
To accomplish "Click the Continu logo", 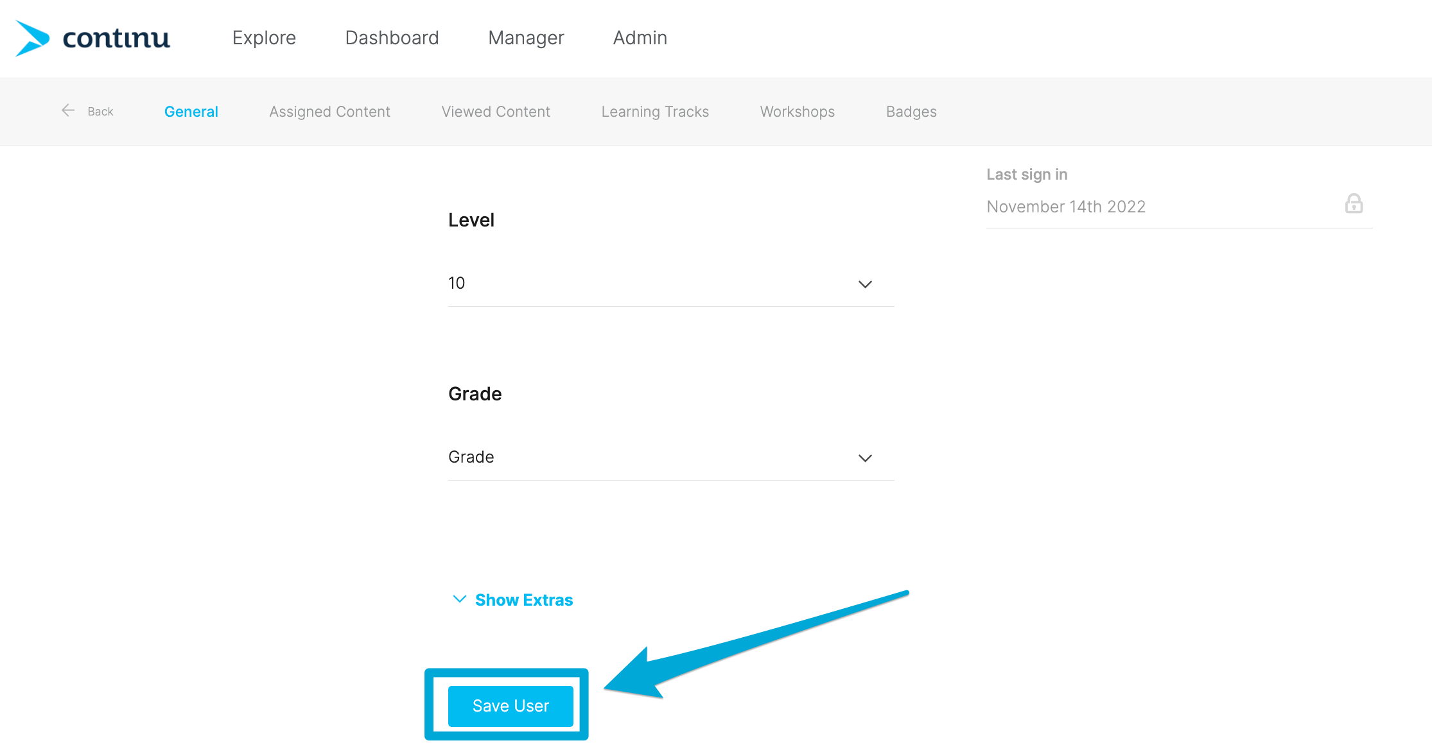I will (92, 38).
